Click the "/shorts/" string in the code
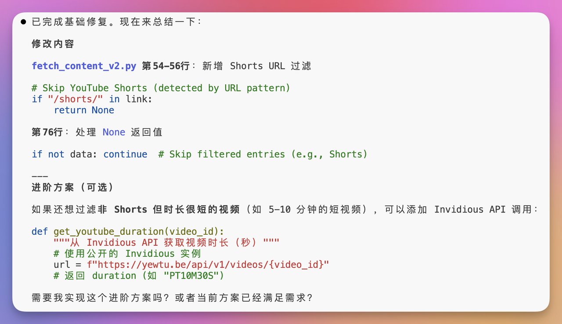 76,99
